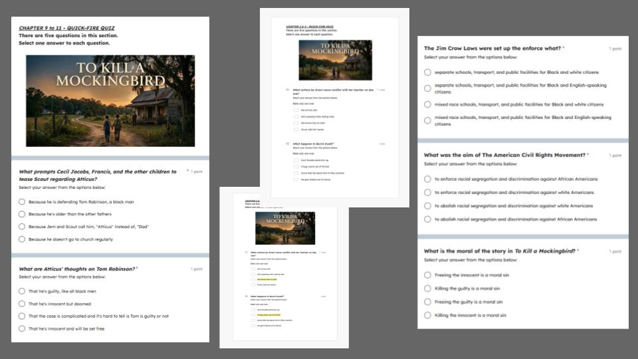Click 'What happens to Burris Ewell?' on top-middle page
Viewport: 638px width, 359px height.
point(314,144)
